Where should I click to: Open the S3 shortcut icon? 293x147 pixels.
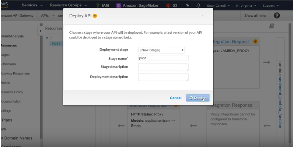pos(169,5)
